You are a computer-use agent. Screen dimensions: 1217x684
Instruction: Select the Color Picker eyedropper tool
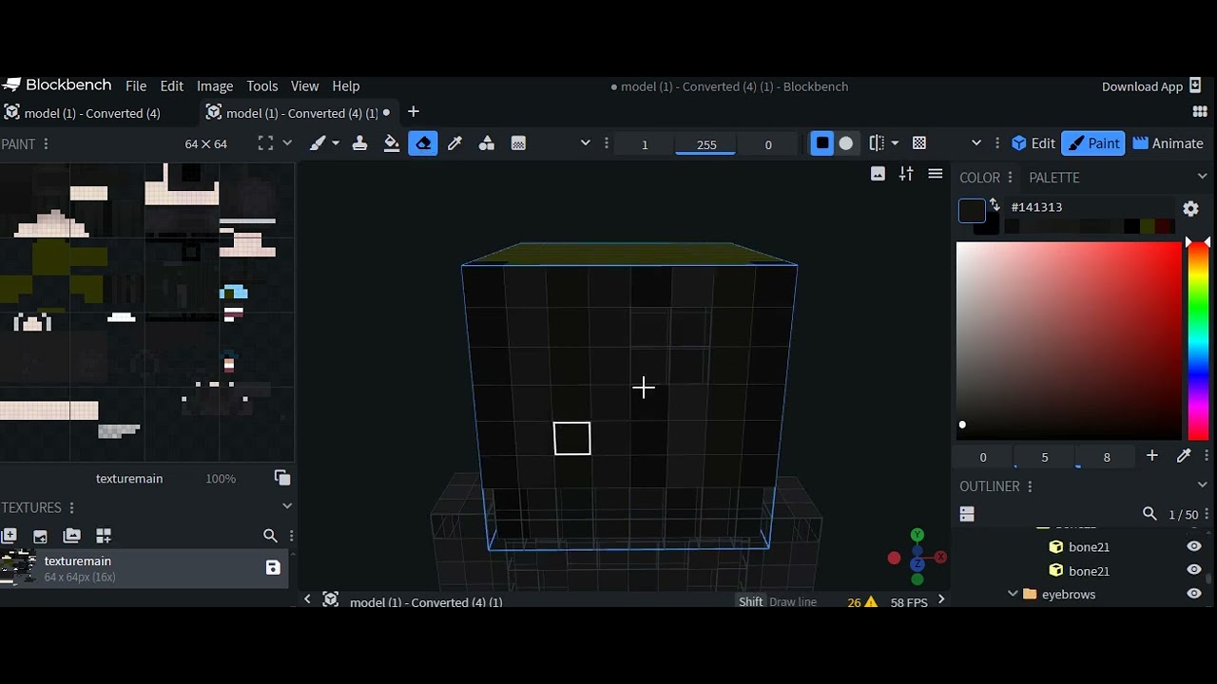tap(454, 143)
